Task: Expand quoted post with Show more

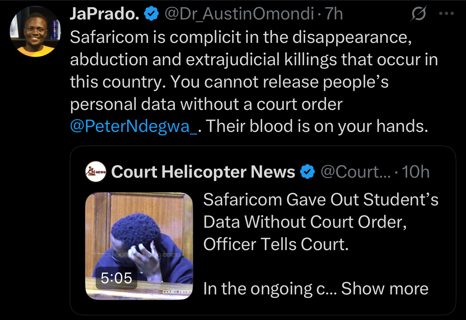Action: pos(385,289)
